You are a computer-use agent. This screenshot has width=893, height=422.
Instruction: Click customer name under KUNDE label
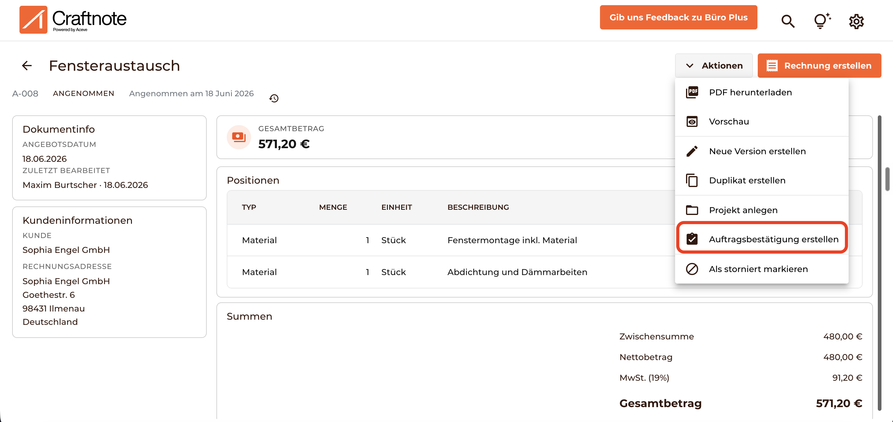pos(66,250)
